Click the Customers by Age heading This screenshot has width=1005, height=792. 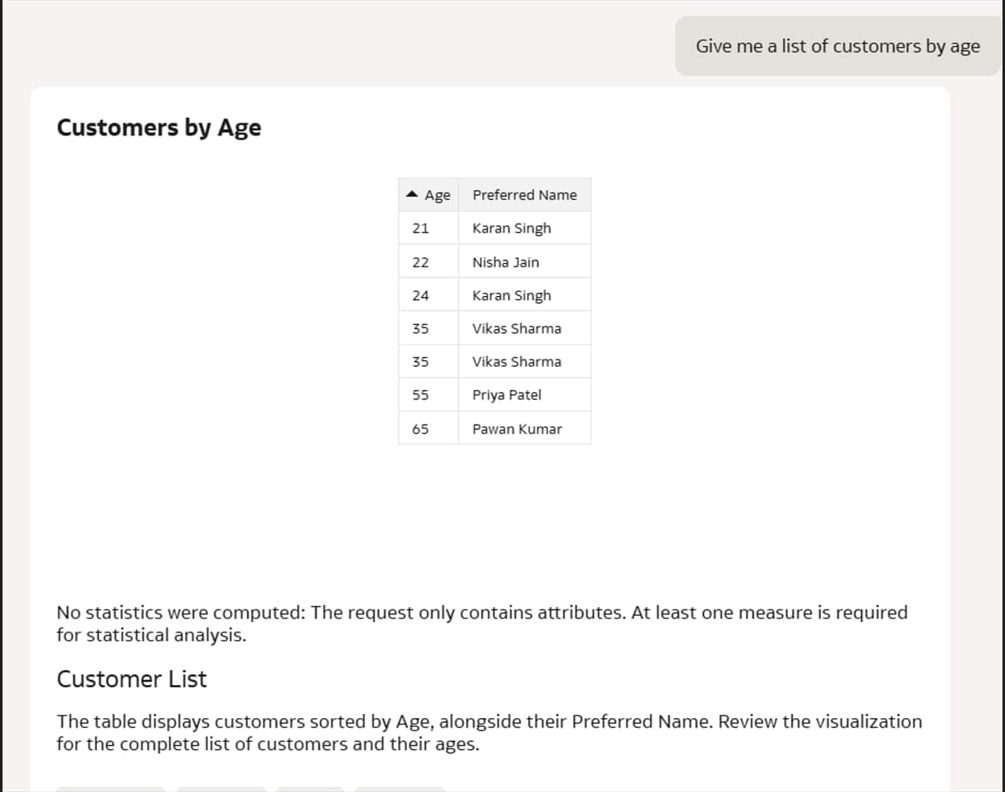click(x=159, y=127)
